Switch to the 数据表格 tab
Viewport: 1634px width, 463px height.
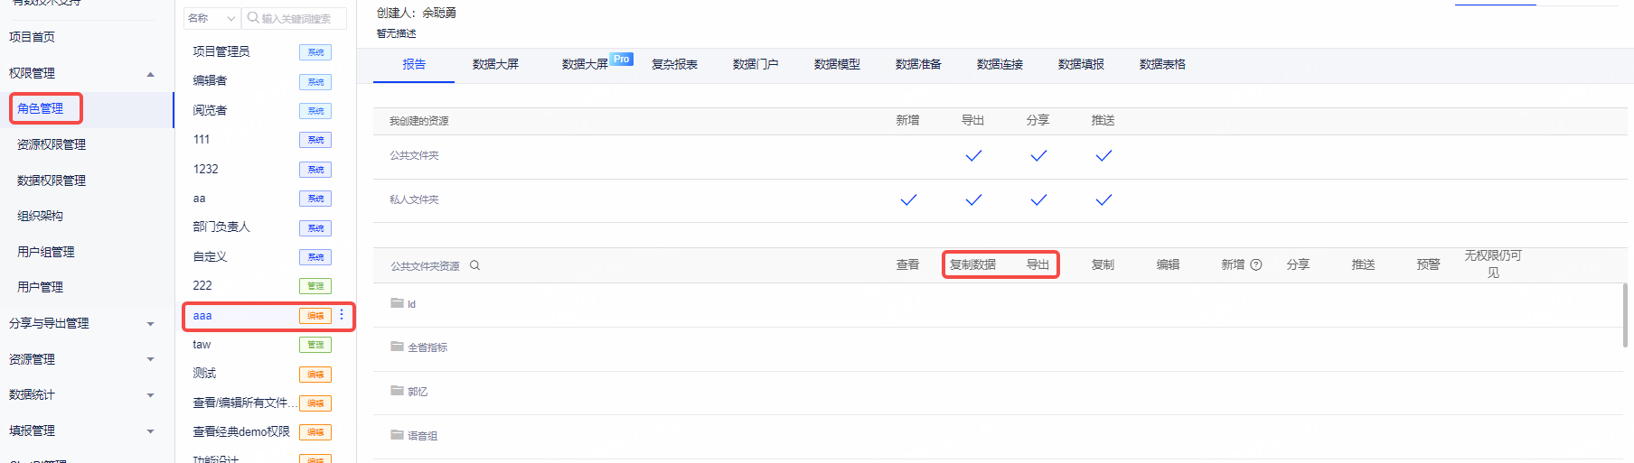pyautogui.click(x=1162, y=64)
